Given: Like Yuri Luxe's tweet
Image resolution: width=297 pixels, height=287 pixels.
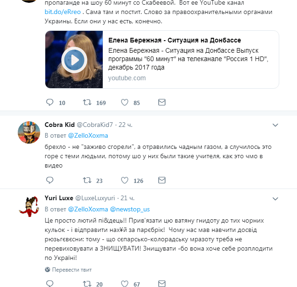Looking at the screenshot, I should point(125,284).
